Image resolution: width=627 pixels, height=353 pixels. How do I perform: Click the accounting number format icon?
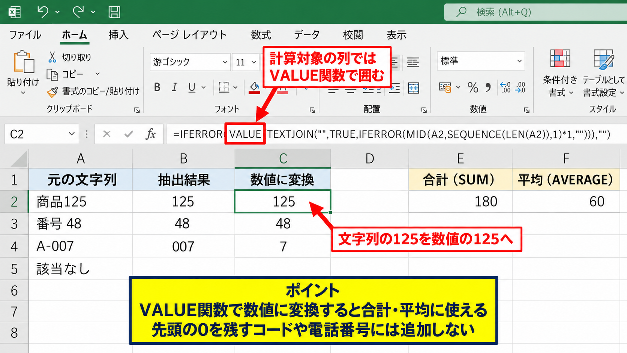tap(445, 87)
